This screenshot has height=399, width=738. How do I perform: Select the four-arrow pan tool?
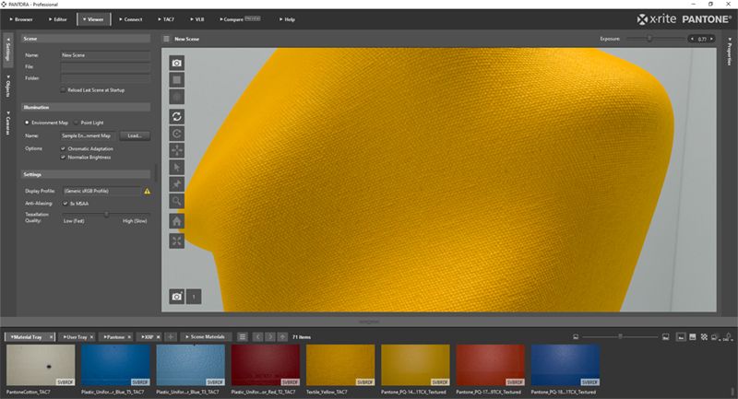[x=176, y=150]
